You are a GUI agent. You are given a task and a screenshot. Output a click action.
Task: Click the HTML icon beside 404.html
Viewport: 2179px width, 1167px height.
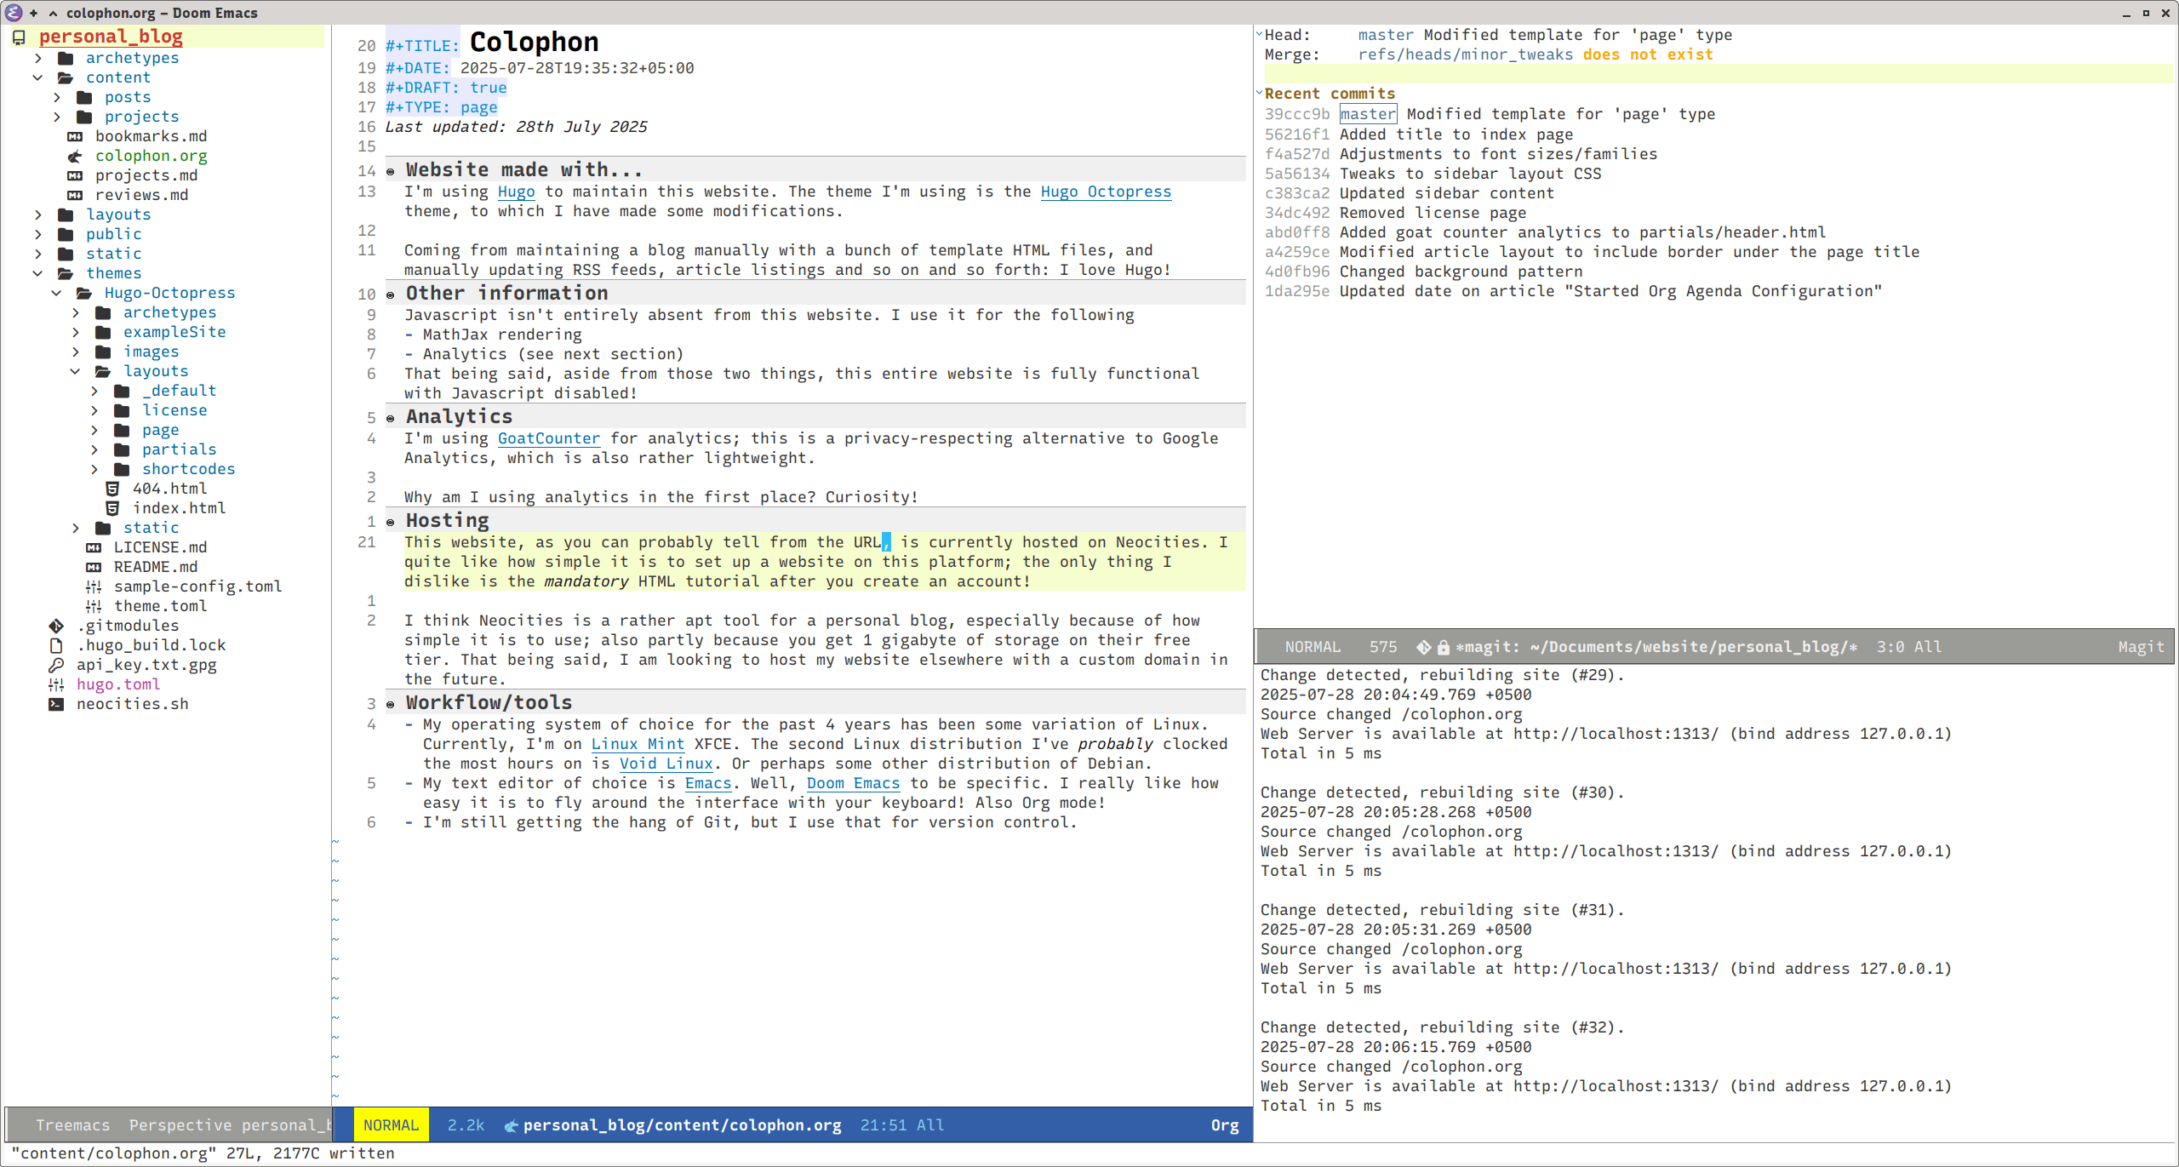click(112, 489)
